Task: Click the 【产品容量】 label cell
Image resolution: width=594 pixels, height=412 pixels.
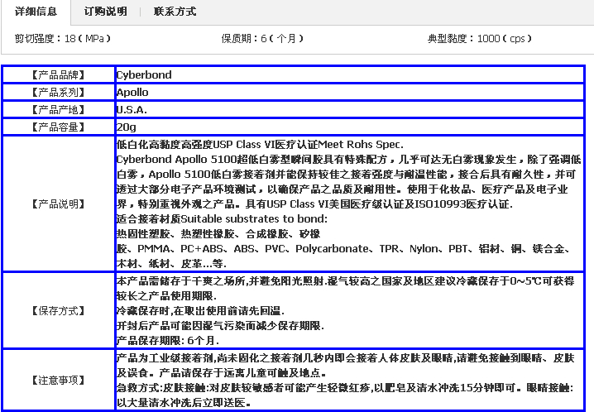Action: [59, 127]
